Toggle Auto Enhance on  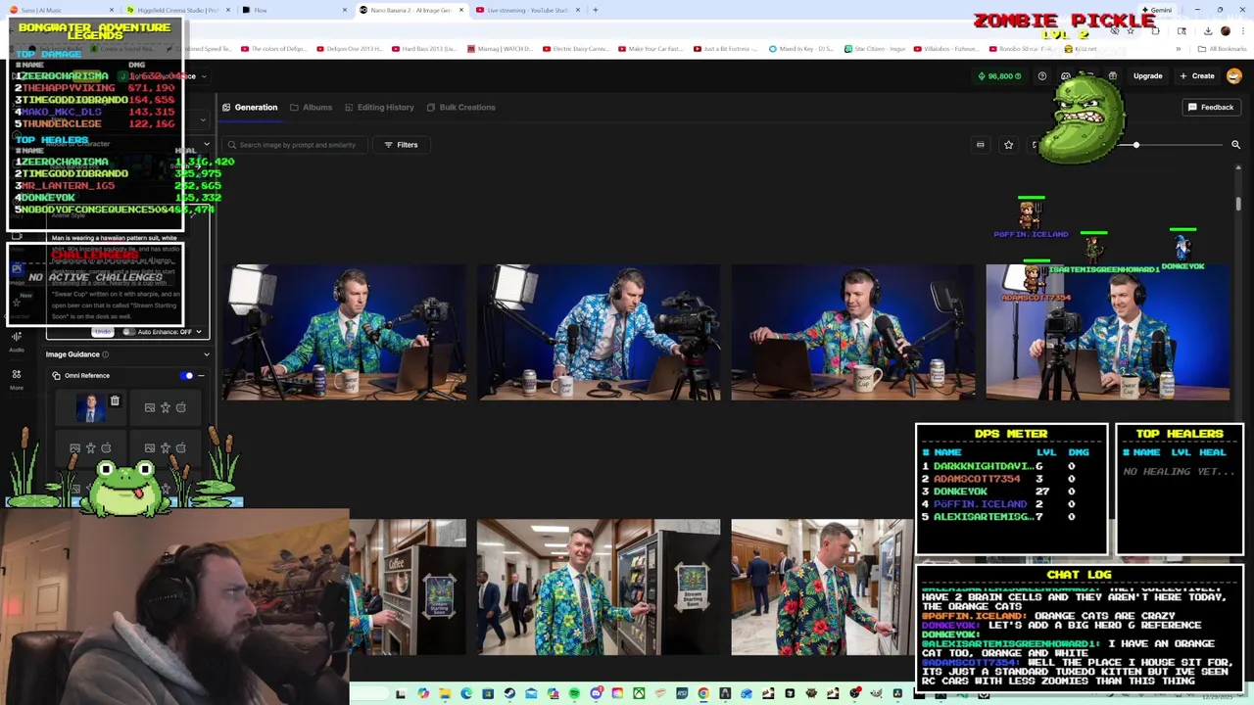[129, 332]
